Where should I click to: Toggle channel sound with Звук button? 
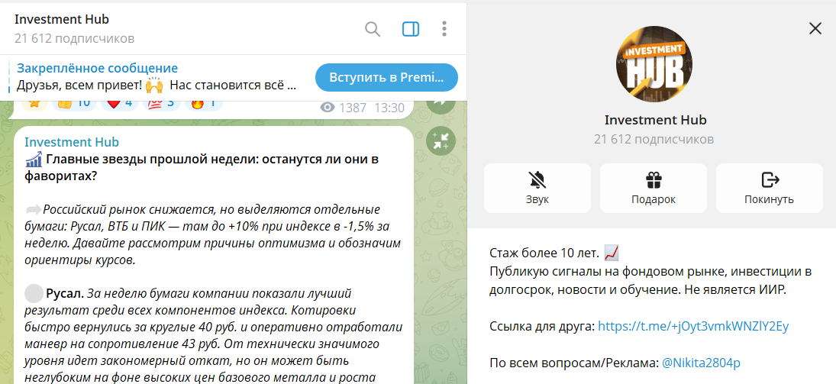tap(537, 188)
